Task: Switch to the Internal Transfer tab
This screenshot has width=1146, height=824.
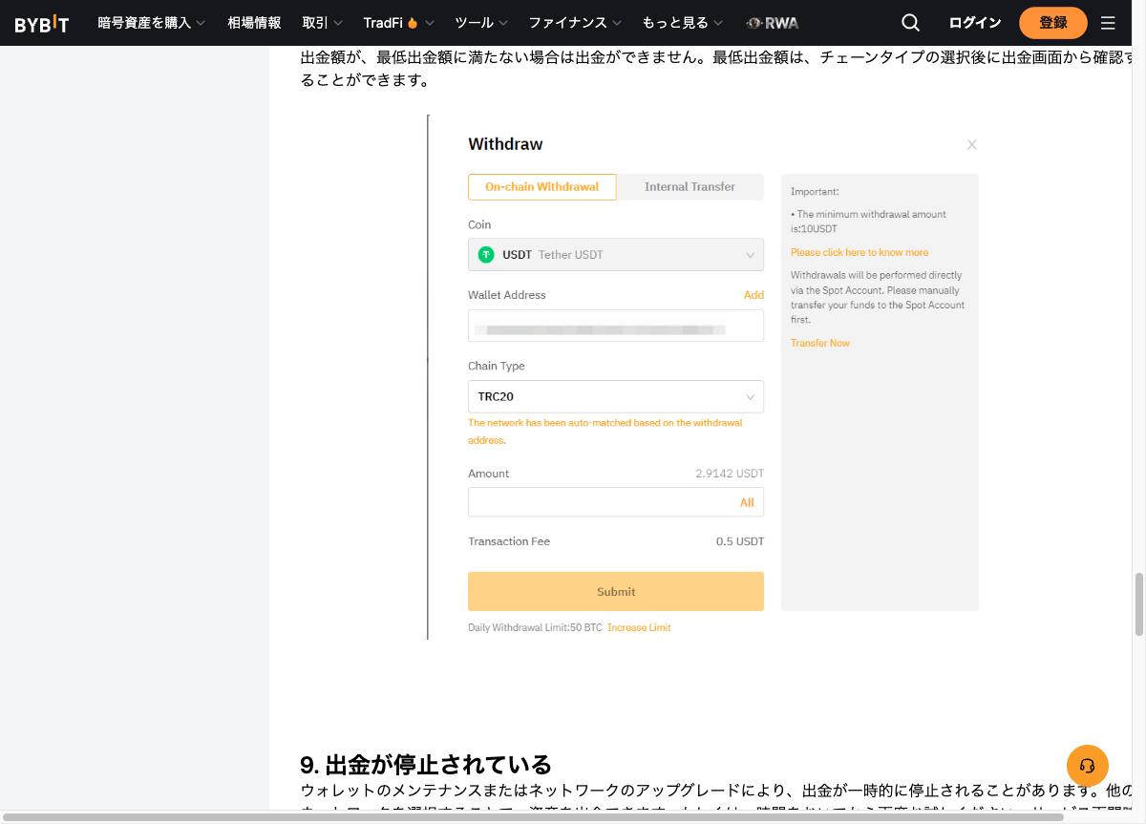Action: coord(690,187)
